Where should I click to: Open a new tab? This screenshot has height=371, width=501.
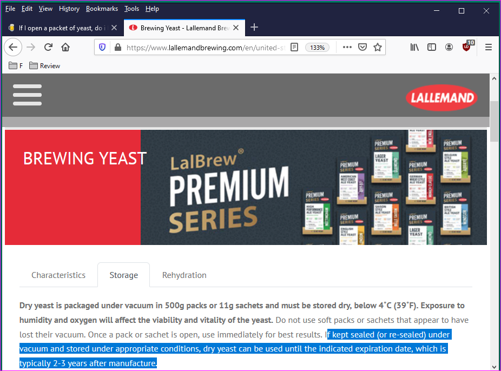[x=254, y=28]
